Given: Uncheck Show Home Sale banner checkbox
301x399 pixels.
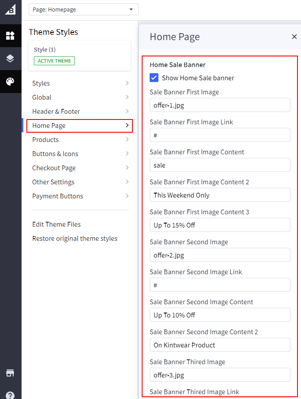Looking at the screenshot, I should (x=154, y=78).
